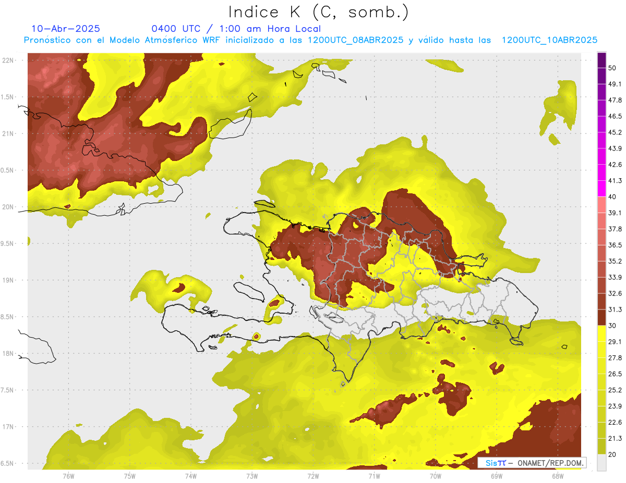Click the legend value '35.2'

coord(616,261)
